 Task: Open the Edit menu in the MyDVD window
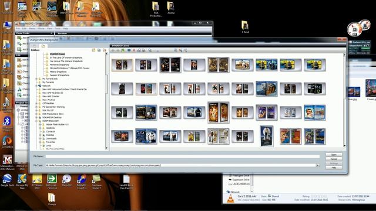24,29
